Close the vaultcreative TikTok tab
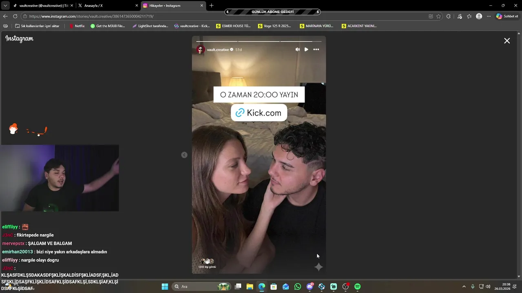Viewport: 522px width, 293px height. point(72,6)
